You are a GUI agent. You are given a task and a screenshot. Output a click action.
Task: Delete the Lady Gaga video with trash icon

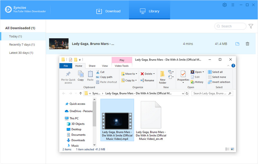click(x=247, y=44)
